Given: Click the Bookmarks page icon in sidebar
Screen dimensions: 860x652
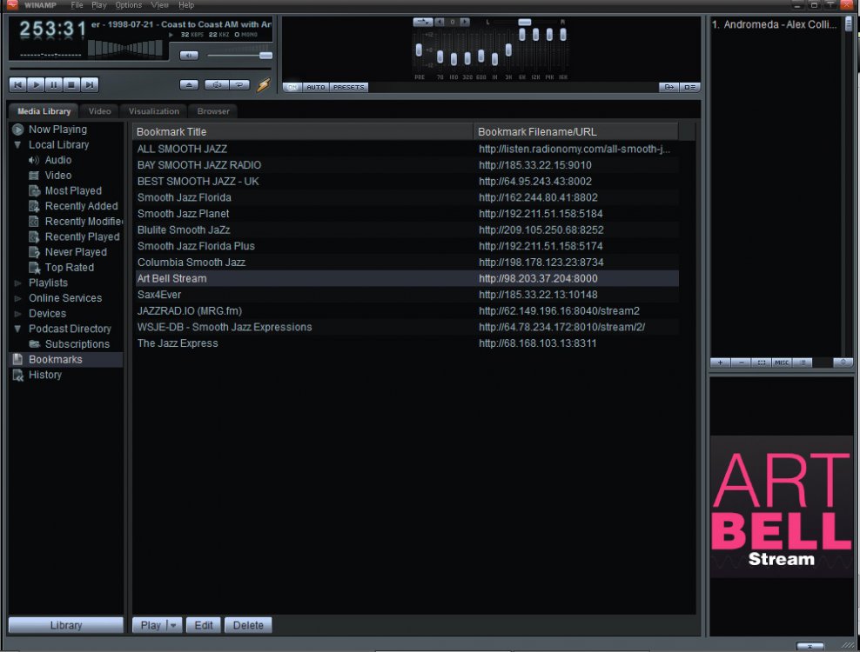Looking at the screenshot, I should pyautogui.click(x=17, y=359).
